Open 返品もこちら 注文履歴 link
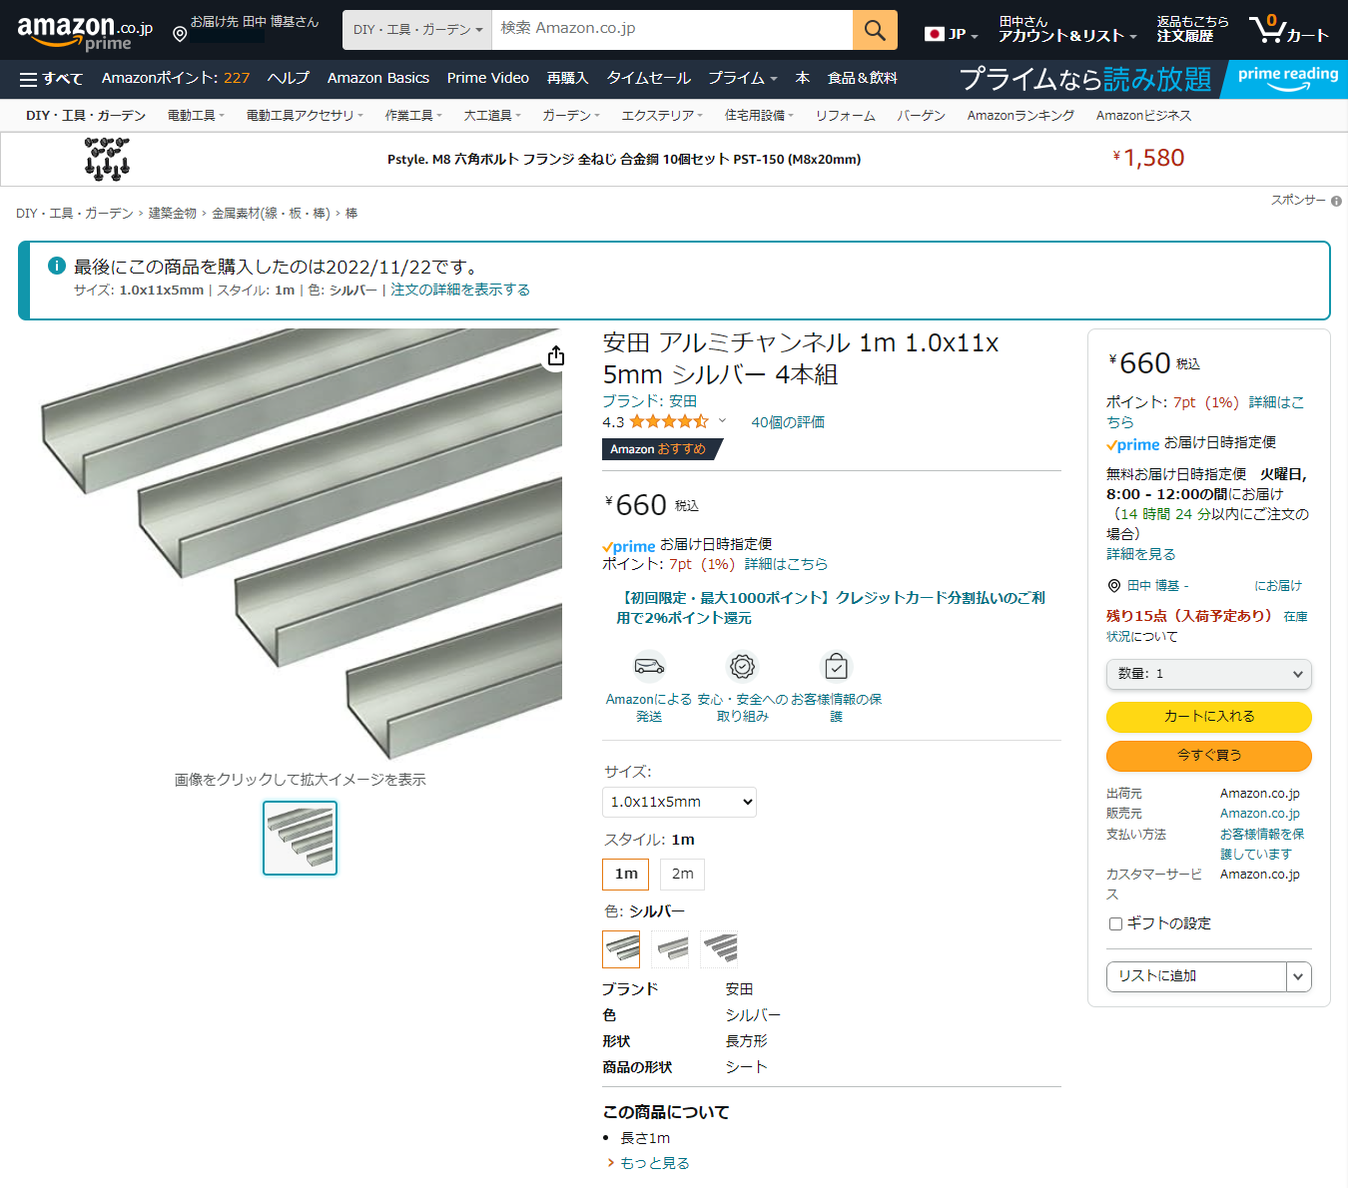This screenshot has height=1198, width=1348. 1192,29
